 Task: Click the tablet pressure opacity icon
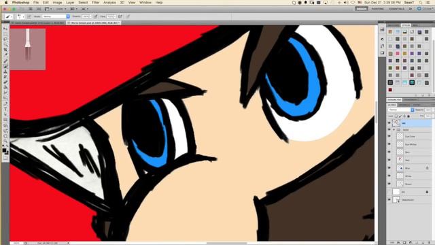(95, 16)
